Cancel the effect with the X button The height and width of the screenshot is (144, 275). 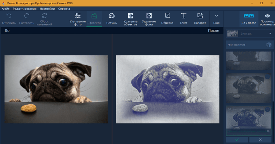260,140
